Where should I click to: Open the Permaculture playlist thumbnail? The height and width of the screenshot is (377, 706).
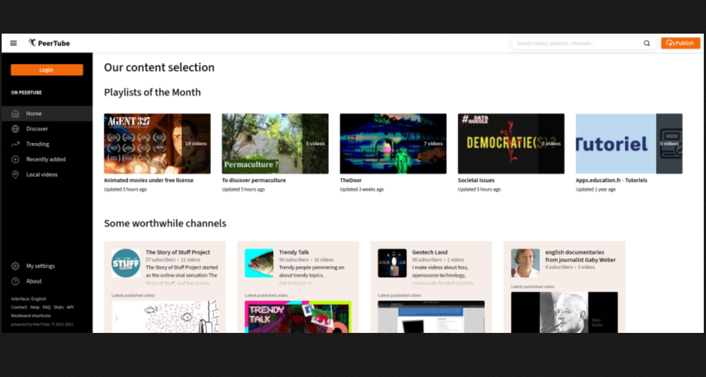(x=275, y=144)
